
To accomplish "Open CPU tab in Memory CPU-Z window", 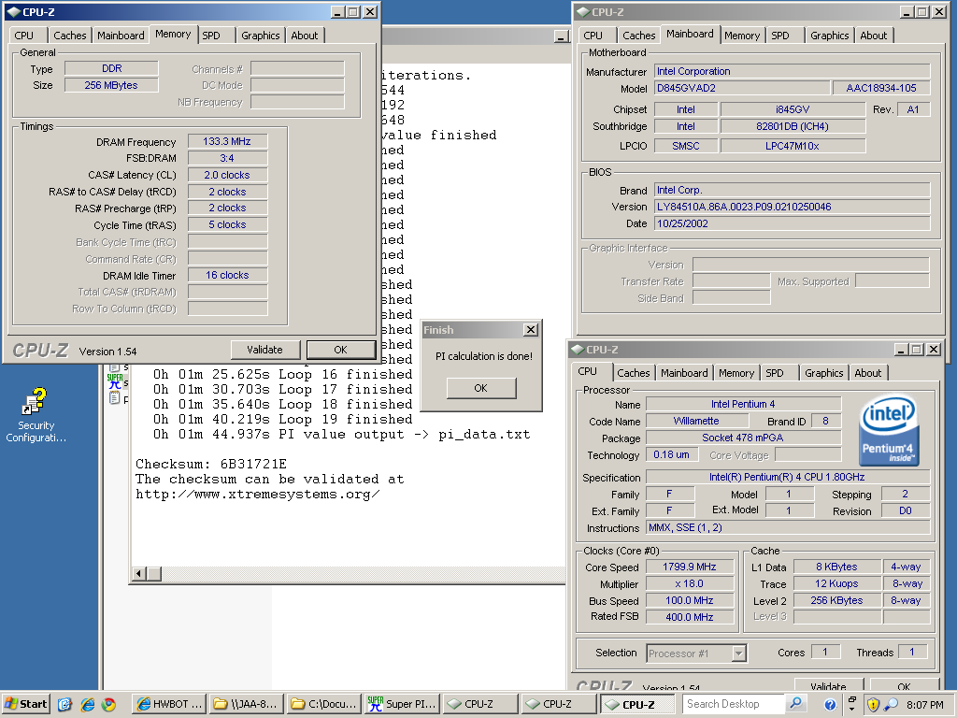I will coord(24,36).
